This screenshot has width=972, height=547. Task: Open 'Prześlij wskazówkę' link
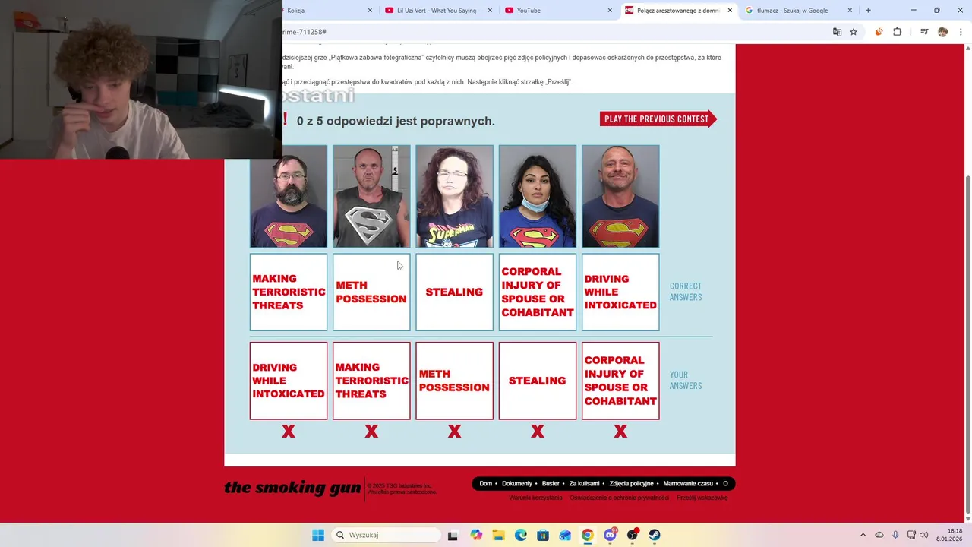(x=702, y=498)
